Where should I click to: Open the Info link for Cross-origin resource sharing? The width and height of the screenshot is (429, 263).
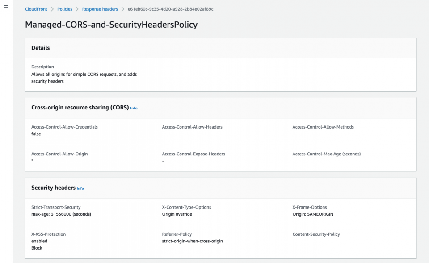tap(134, 108)
